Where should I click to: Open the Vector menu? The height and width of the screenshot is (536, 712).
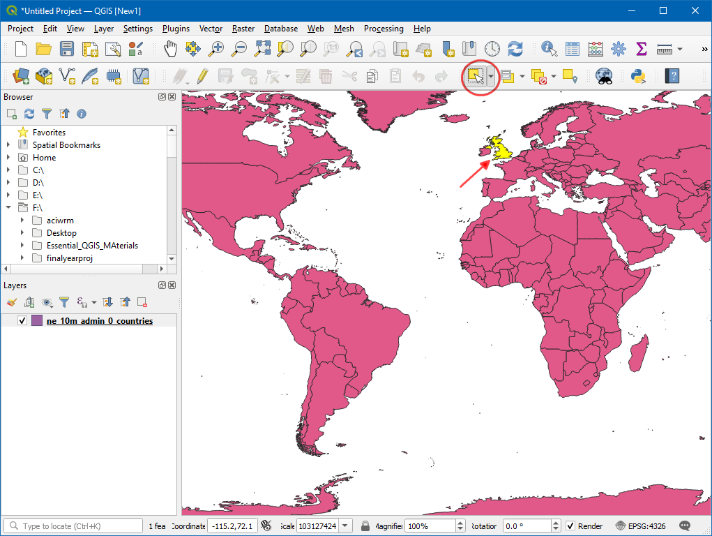click(x=211, y=29)
